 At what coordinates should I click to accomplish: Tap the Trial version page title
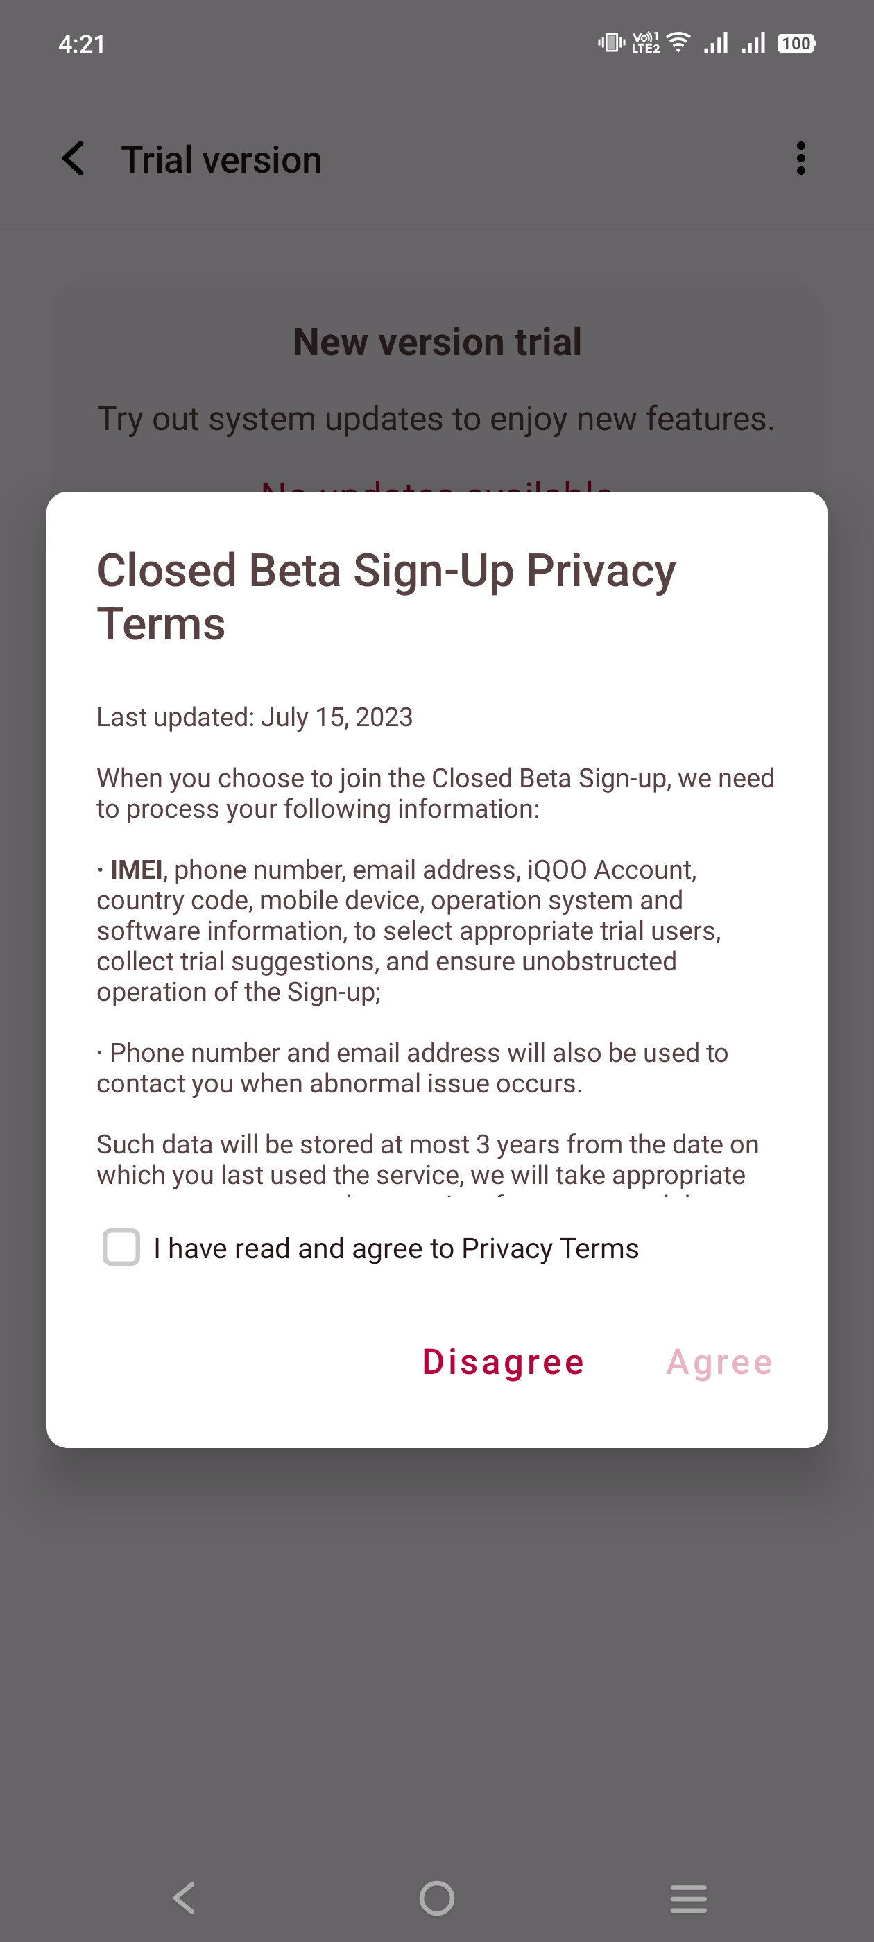point(221,160)
